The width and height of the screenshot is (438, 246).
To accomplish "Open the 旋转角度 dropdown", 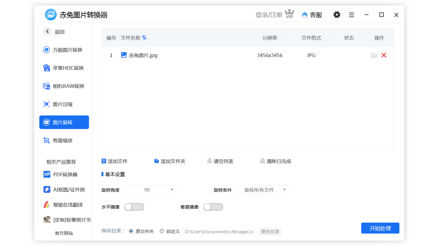I will pos(150,190).
